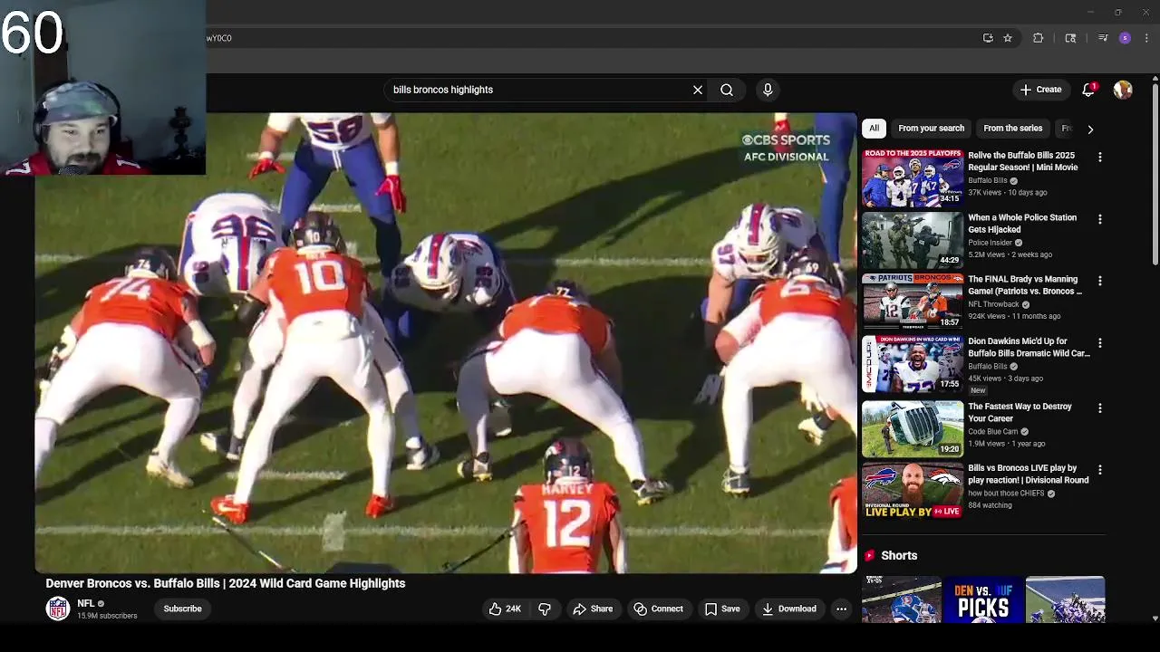Viewport: 1160px width, 652px height.
Task: Open the Chrome three-dot menu
Action: point(1146,38)
